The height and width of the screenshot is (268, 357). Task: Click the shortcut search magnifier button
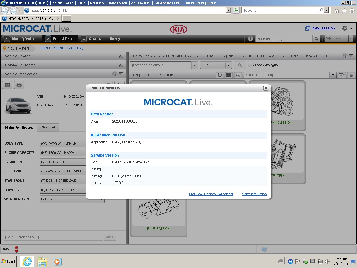click(x=316, y=39)
